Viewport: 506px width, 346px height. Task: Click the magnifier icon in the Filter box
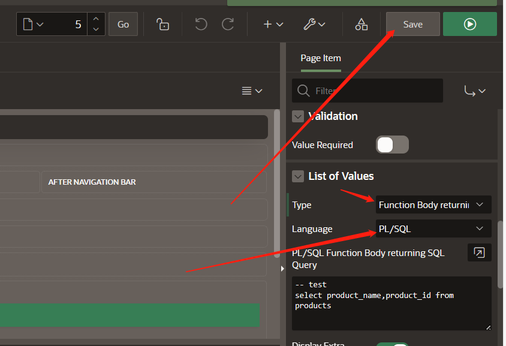(x=303, y=90)
